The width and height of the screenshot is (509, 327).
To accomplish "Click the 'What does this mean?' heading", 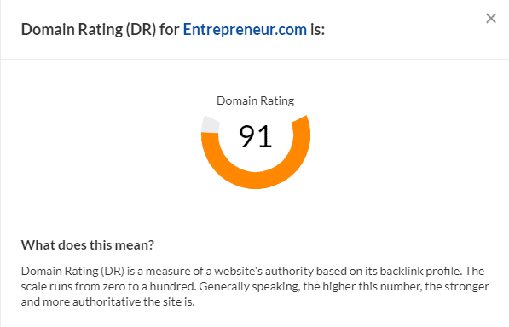I will coord(88,245).
